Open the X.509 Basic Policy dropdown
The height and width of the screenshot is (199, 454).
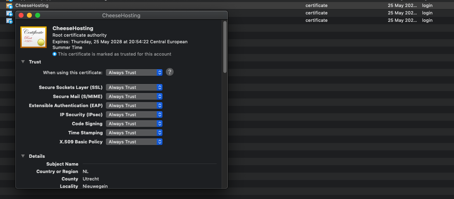tap(134, 142)
